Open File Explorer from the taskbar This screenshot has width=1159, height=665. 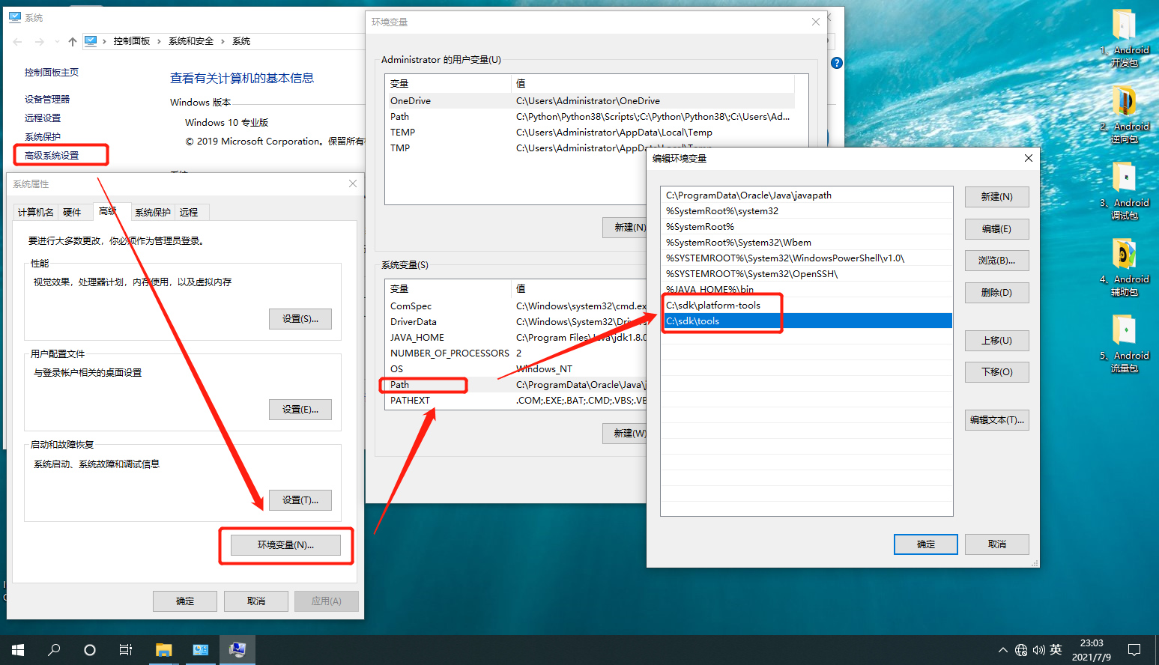(164, 650)
